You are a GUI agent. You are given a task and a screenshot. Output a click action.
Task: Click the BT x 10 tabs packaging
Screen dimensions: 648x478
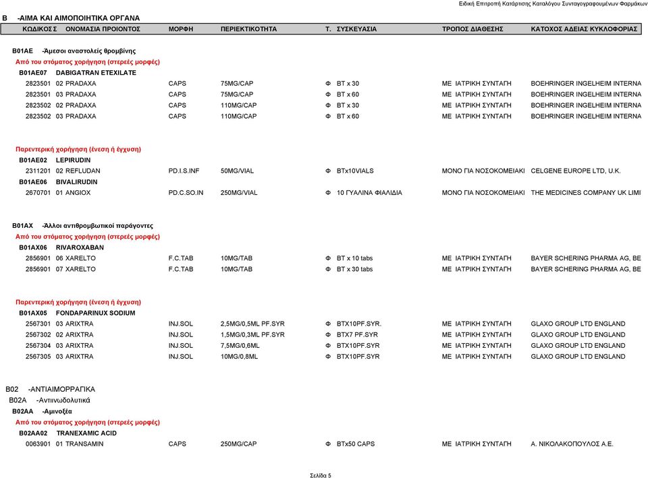point(354,258)
